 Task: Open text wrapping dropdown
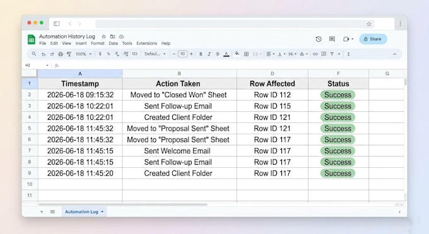(x=292, y=54)
